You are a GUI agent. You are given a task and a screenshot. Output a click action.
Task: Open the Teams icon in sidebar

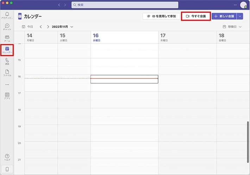pyautogui.click(x=7, y=38)
